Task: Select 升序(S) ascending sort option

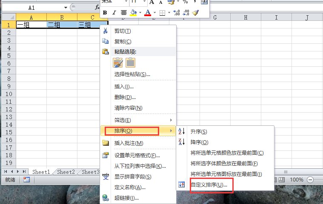Action: [x=199, y=132]
